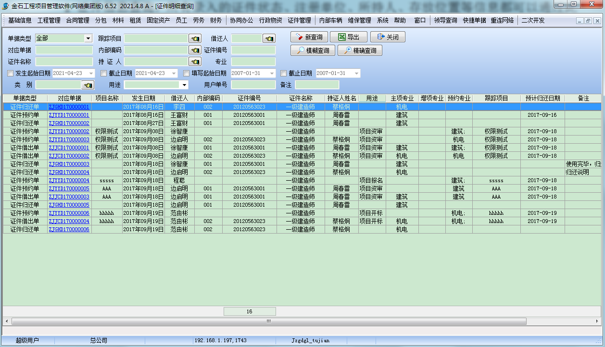Viewport: 605px width, 347px height.
Task: Expand the 单据类型 dropdown
Action: tap(88, 38)
